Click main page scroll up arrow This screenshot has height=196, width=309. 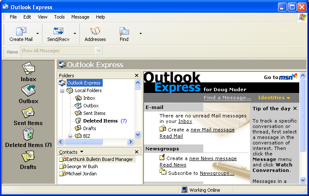[303, 76]
